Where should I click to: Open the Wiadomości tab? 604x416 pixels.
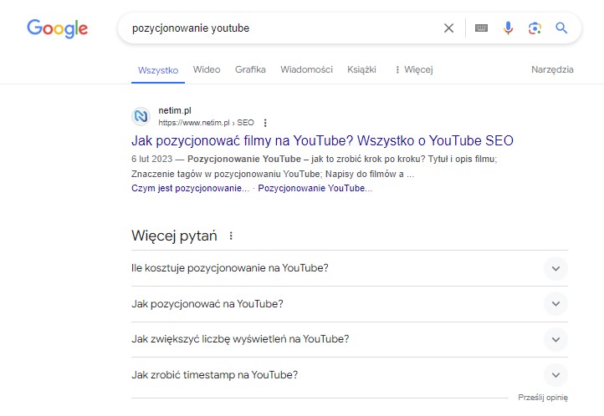tap(306, 69)
